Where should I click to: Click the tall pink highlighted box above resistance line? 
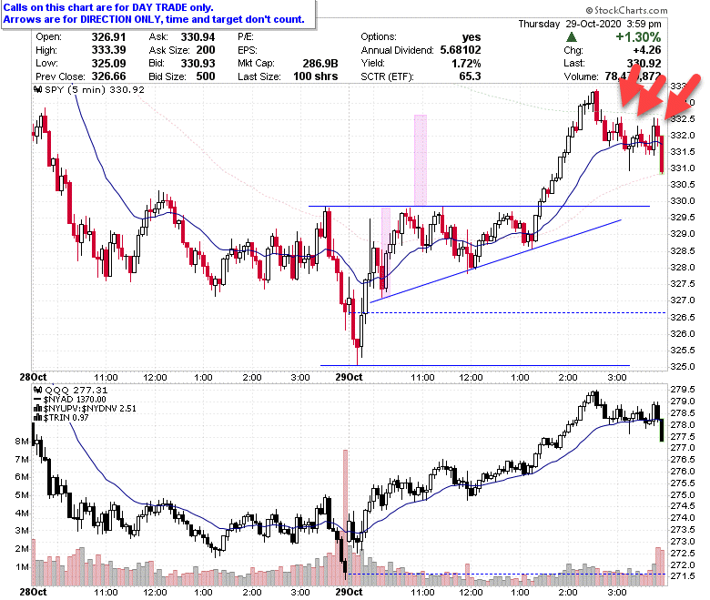pyautogui.click(x=421, y=160)
